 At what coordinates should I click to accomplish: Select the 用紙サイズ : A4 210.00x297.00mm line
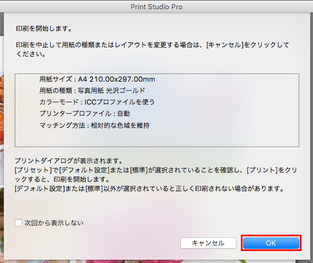pos(97,79)
